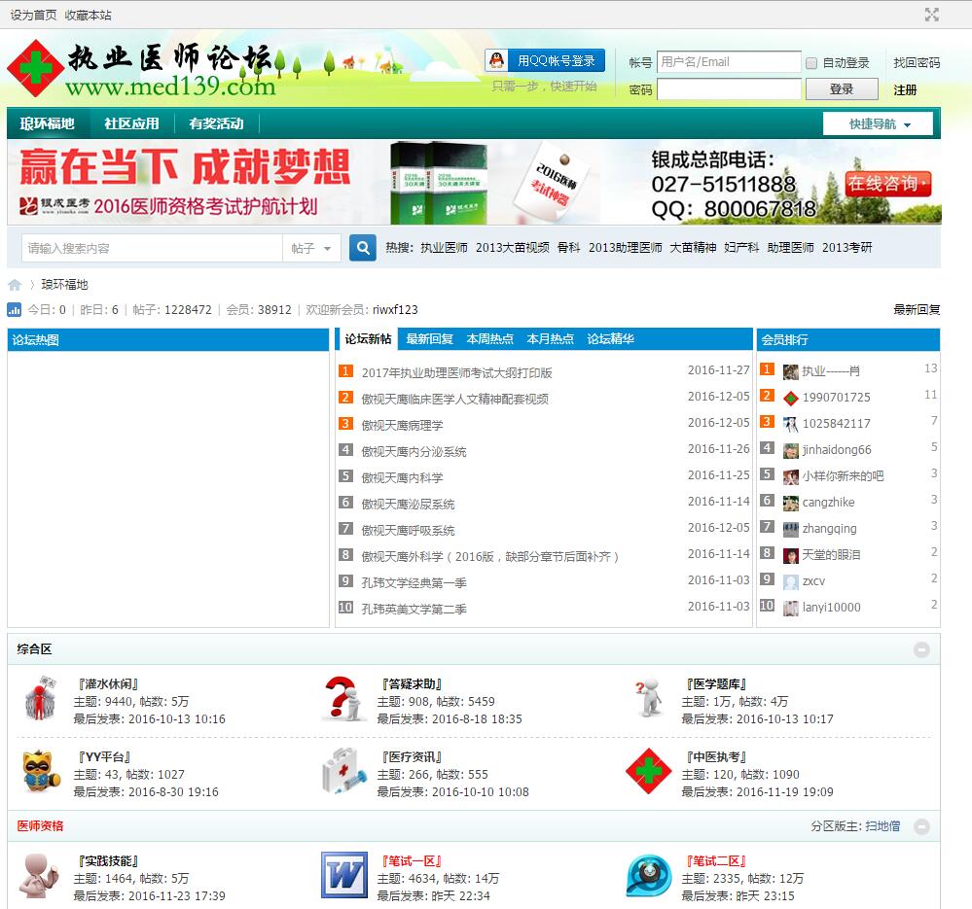Click the 最新回复 link beside stats
This screenshot has height=909, width=972.
[x=917, y=309]
